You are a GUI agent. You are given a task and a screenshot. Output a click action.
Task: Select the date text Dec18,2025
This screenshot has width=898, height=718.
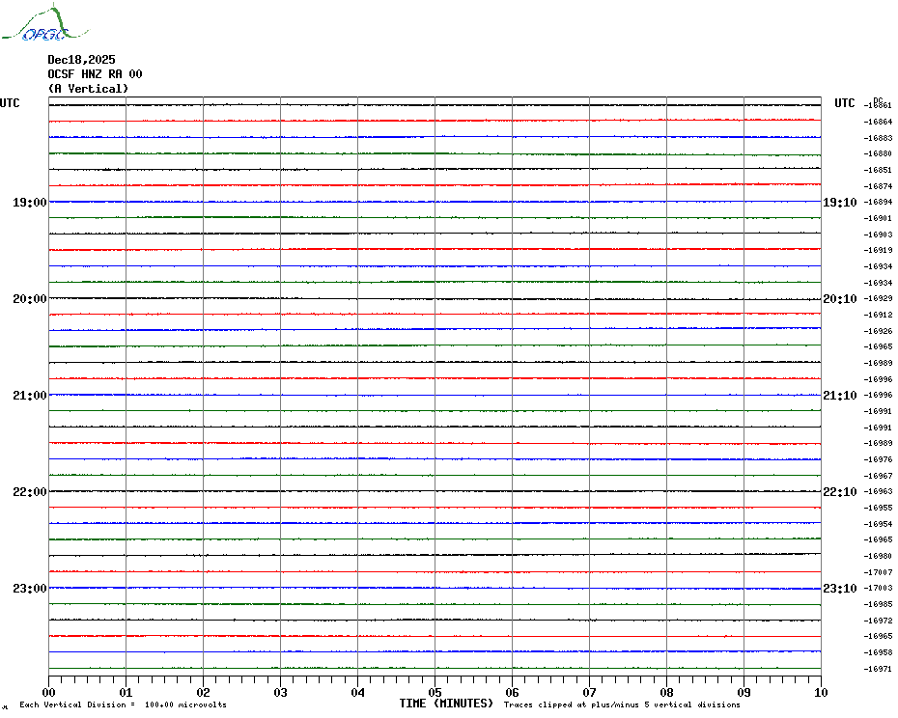(81, 60)
